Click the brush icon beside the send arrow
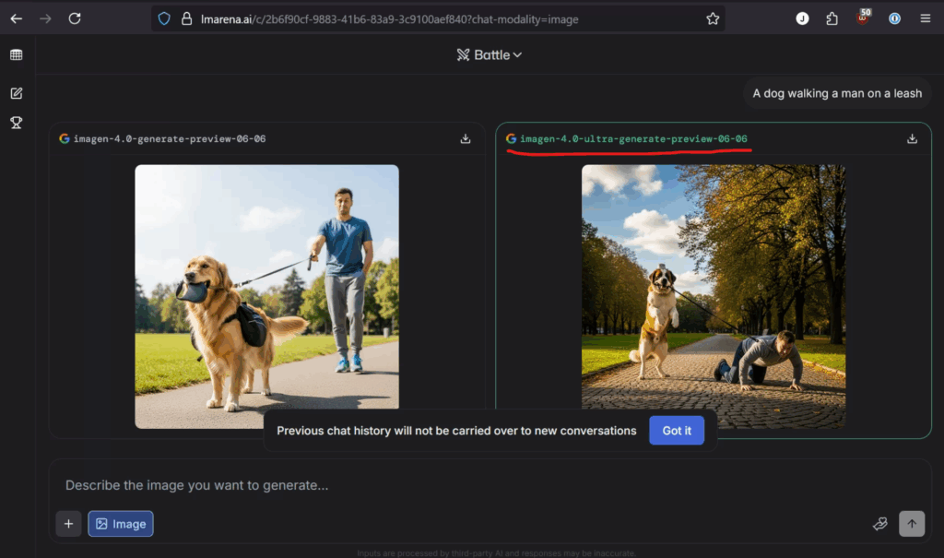The width and height of the screenshot is (944, 558). point(879,523)
